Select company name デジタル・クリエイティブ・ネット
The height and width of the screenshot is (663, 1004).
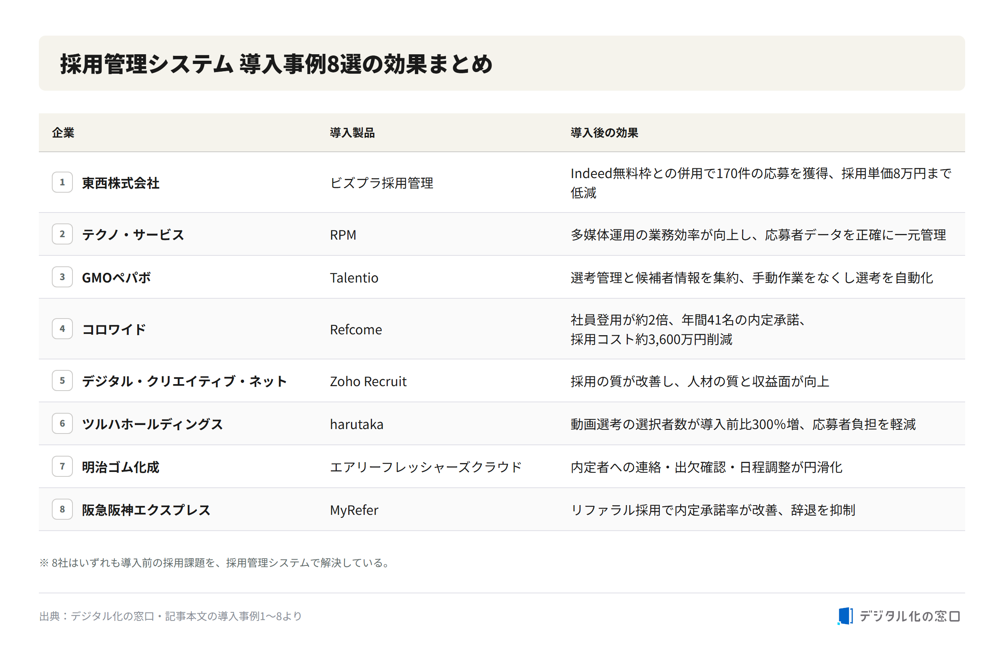click(185, 381)
